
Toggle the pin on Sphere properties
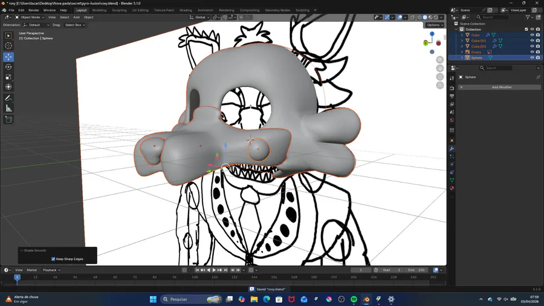(x=538, y=77)
